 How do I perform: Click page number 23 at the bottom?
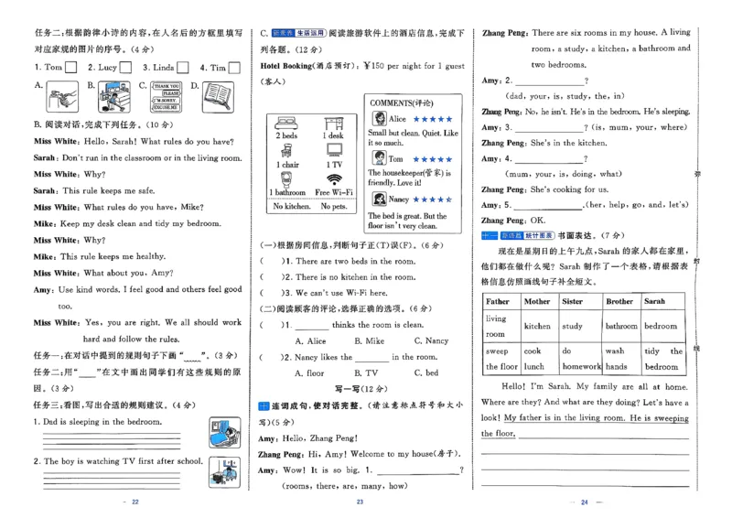tap(360, 502)
